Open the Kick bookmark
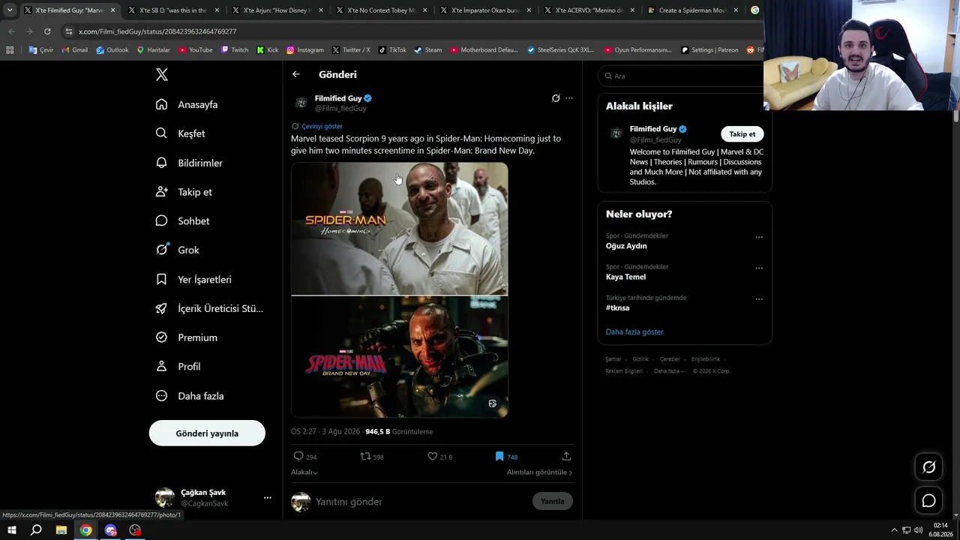Viewport: 960px width, 540px height. (x=267, y=50)
